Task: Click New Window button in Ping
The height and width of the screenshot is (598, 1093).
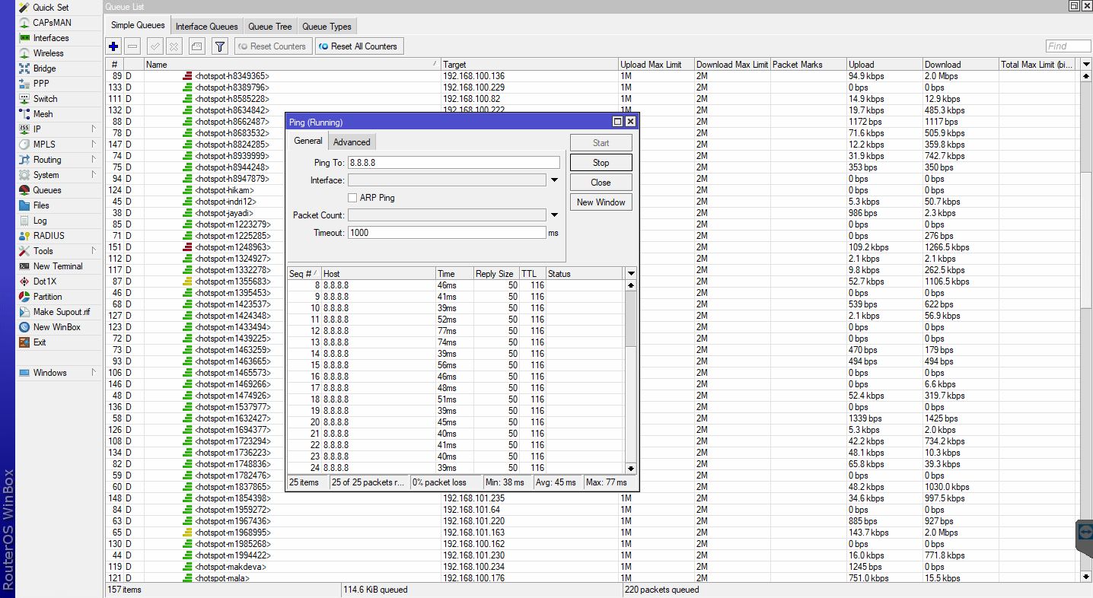Action: (601, 202)
